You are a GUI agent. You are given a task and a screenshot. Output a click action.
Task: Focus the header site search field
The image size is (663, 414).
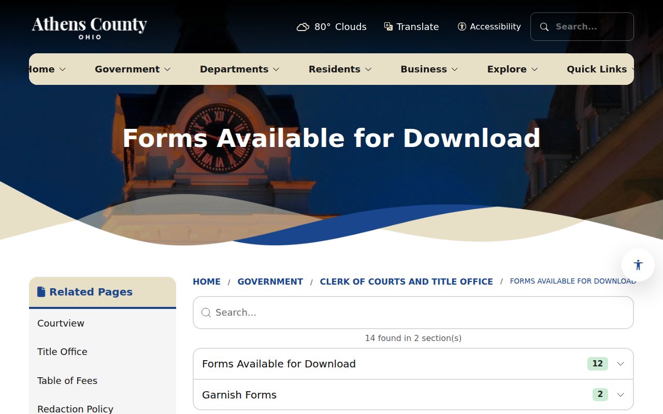[582, 27]
